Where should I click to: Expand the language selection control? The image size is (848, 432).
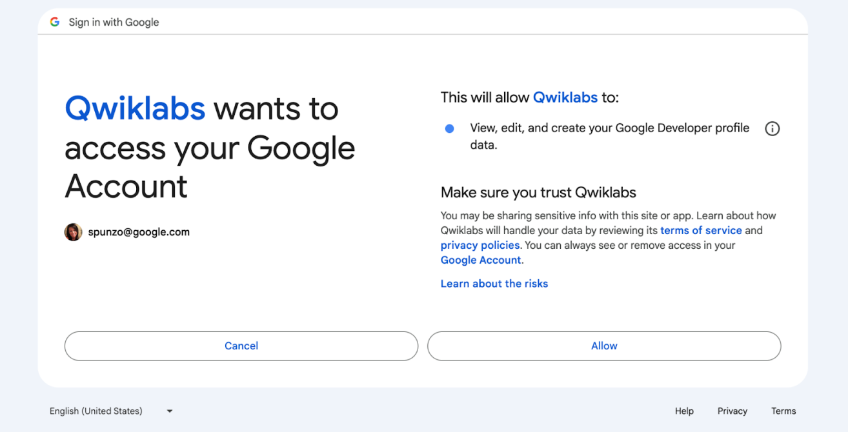[113, 411]
